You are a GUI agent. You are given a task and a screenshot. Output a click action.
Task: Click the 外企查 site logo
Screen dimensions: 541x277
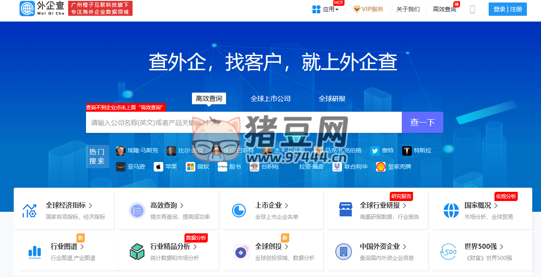pyautogui.click(x=42, y=9)
